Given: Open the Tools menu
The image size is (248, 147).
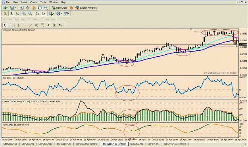Looking at the screenshot, I should pyautogui.click(x=43, y=2).
